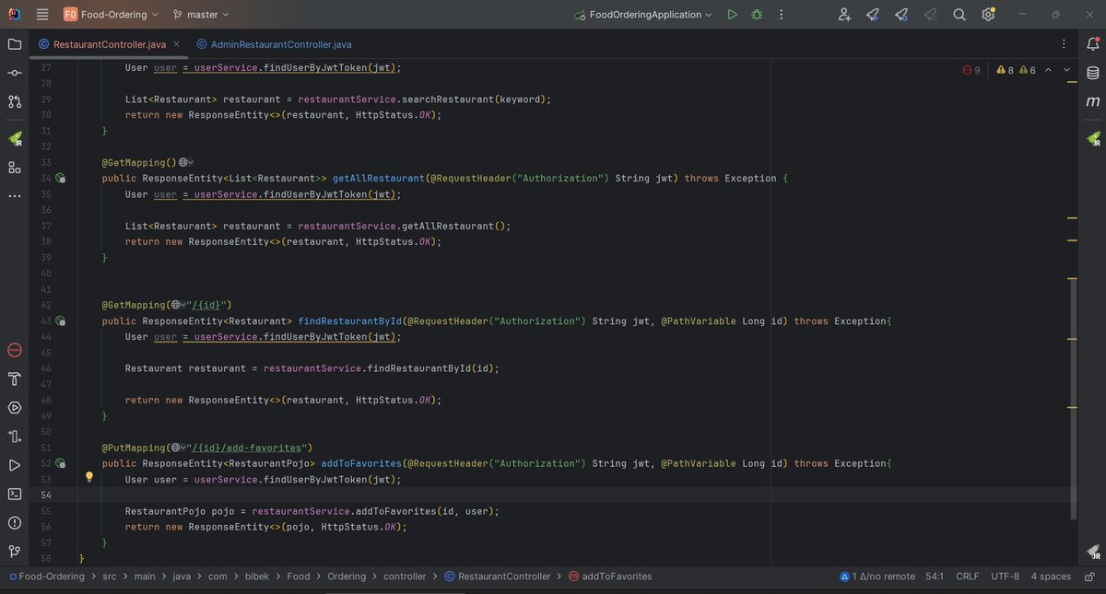Click the gutter endpoint icon on line 34
Image resolution: width=1106 pixels, height=594 pixels.
(60, 178)
